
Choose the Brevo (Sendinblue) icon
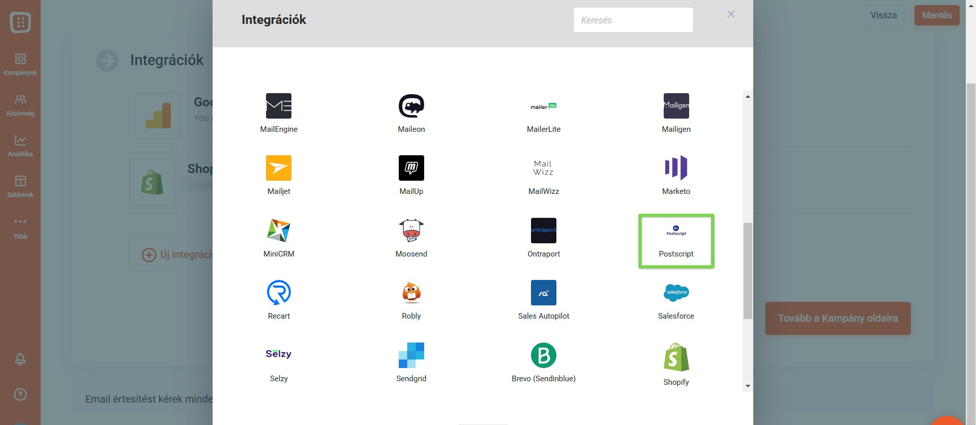click(x=544, y=355)
